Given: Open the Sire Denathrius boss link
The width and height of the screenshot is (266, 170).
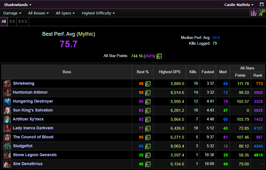Looking at the screenshot, I should 28,164.
